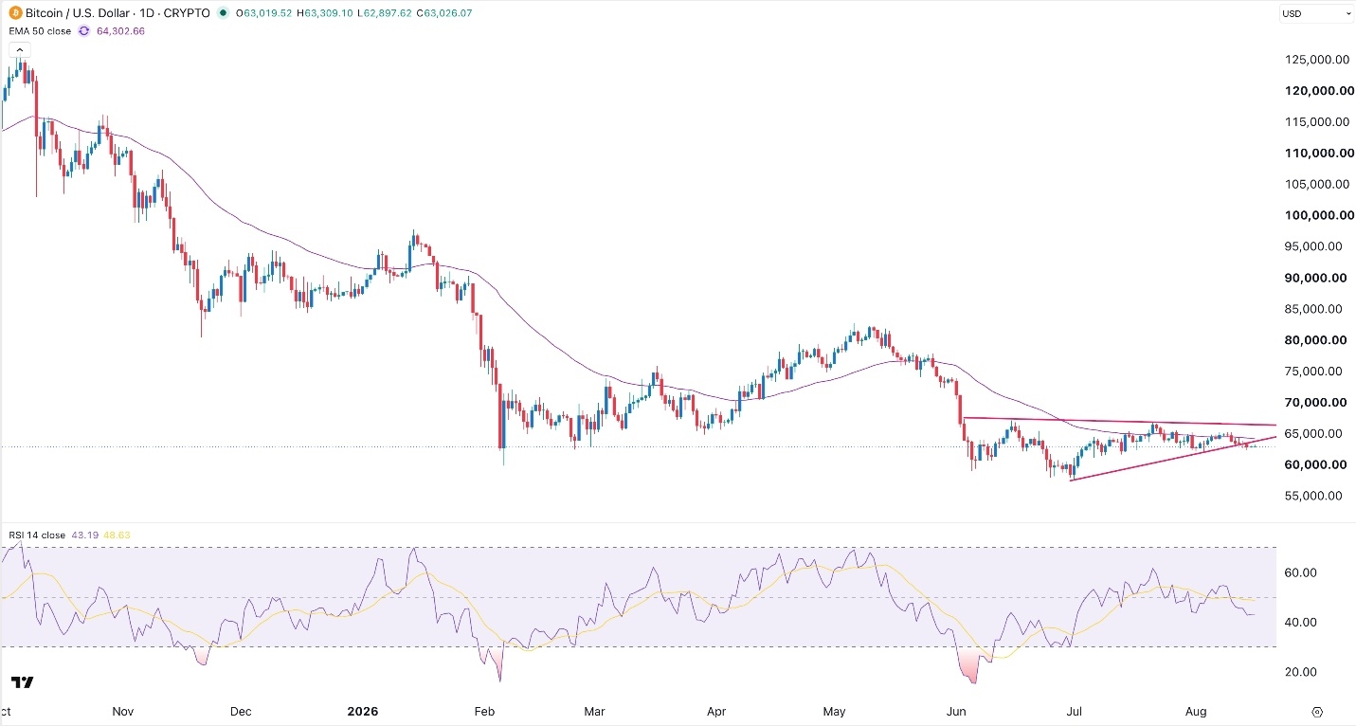The image size is (1356, 726).
Task: Click the high price H63,309.10
Action: [326, 13]
